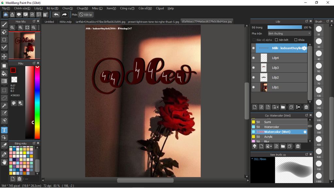Open the Bộ lọc filter menu

[53, 8]
